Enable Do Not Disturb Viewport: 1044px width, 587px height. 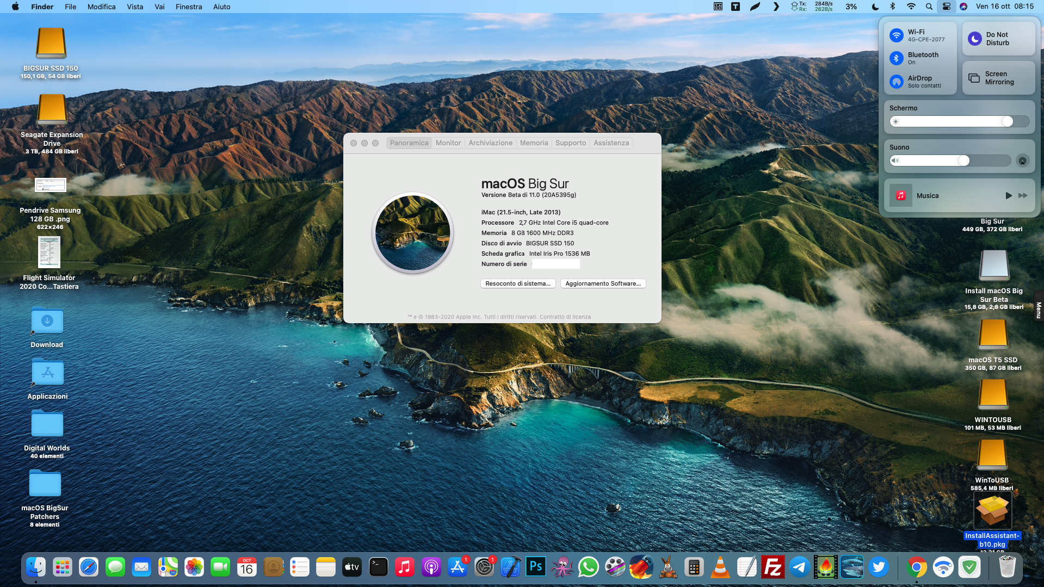974,39
